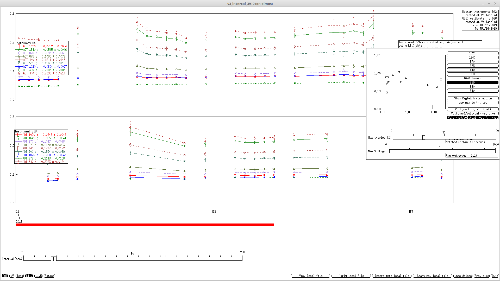Minimize the v3_intercal_3910 window

[x=483, y=4]
